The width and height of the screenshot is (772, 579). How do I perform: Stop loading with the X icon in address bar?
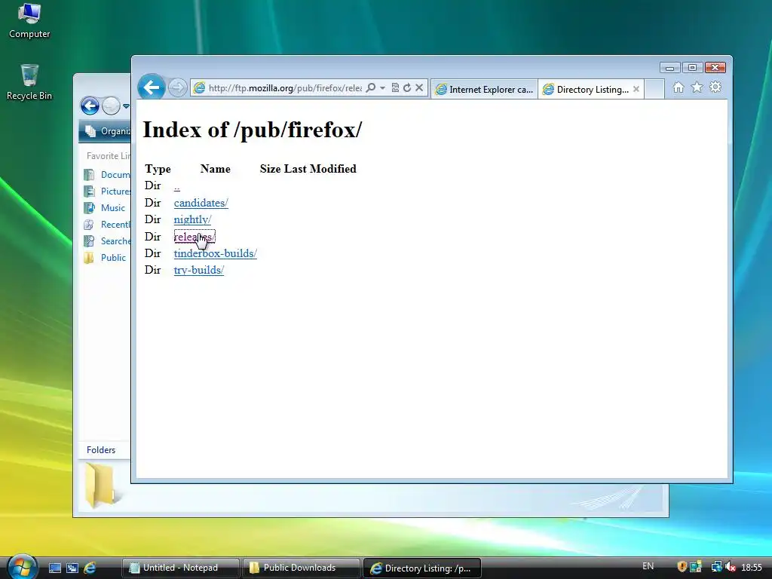(419, 87)
